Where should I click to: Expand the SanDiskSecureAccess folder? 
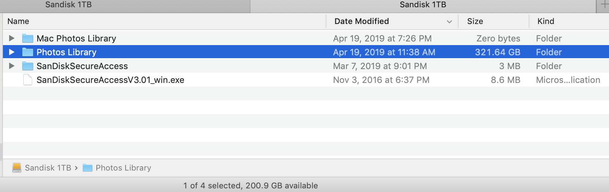click(x=12, y=66)
